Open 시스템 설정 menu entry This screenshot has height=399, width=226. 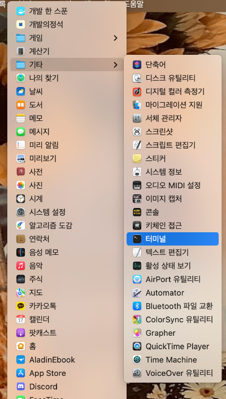coord(67,212)
